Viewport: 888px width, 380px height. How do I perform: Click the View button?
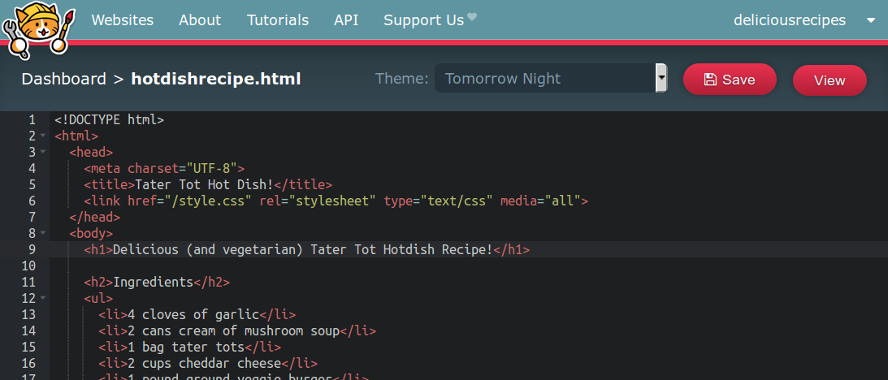click(x=830, y=80)
